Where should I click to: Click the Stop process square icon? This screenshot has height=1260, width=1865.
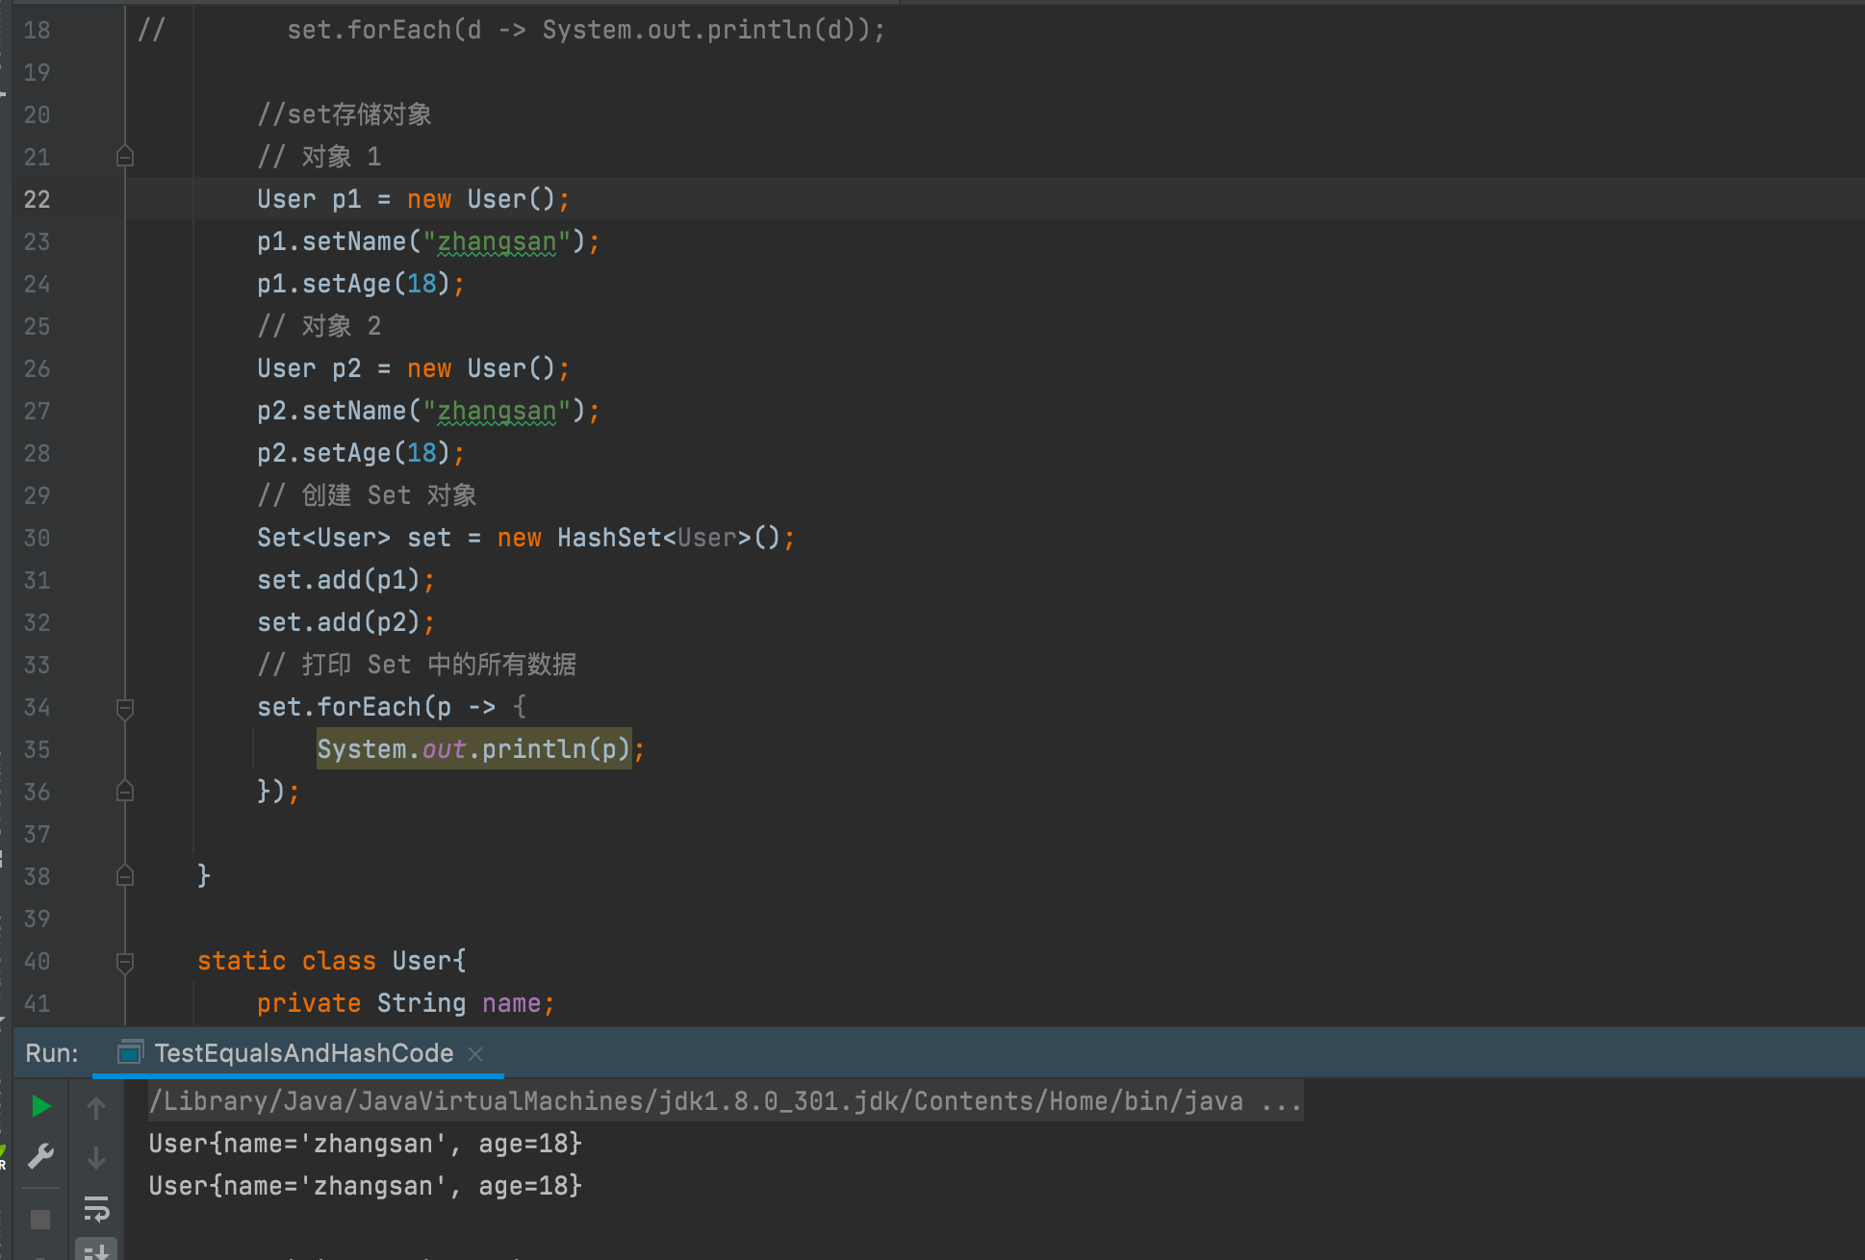40,1220
